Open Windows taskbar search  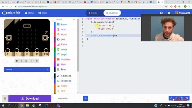pos(9,105)
